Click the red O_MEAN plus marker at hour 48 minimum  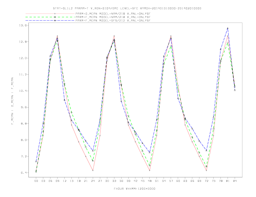(x=150, y=171)
